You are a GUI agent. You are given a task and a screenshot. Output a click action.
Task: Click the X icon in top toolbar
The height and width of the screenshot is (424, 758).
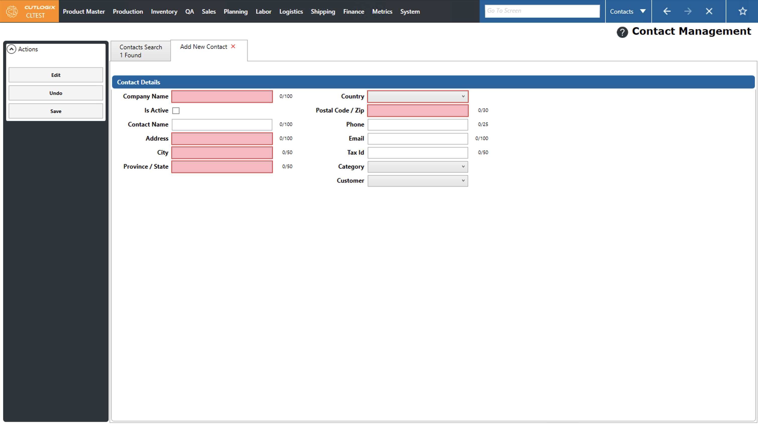(709, 12)
